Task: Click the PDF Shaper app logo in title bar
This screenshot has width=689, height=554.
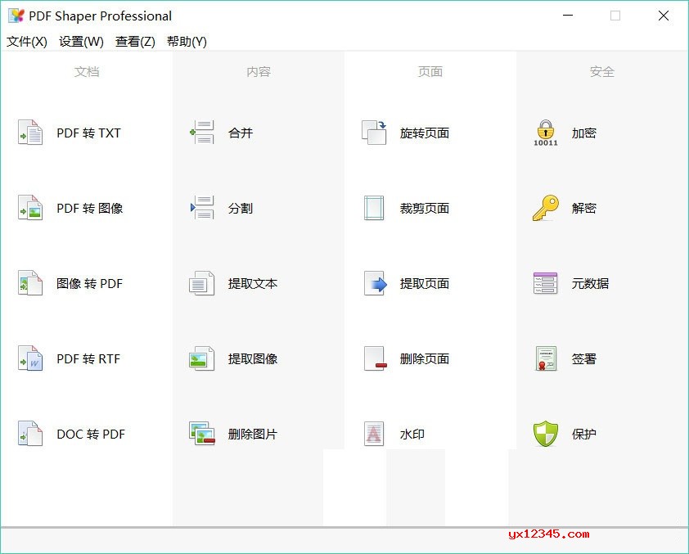Action: tap(16, 16)
